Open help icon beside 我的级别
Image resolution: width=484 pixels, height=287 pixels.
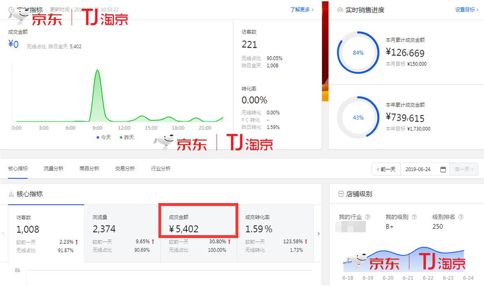point(414,217)
